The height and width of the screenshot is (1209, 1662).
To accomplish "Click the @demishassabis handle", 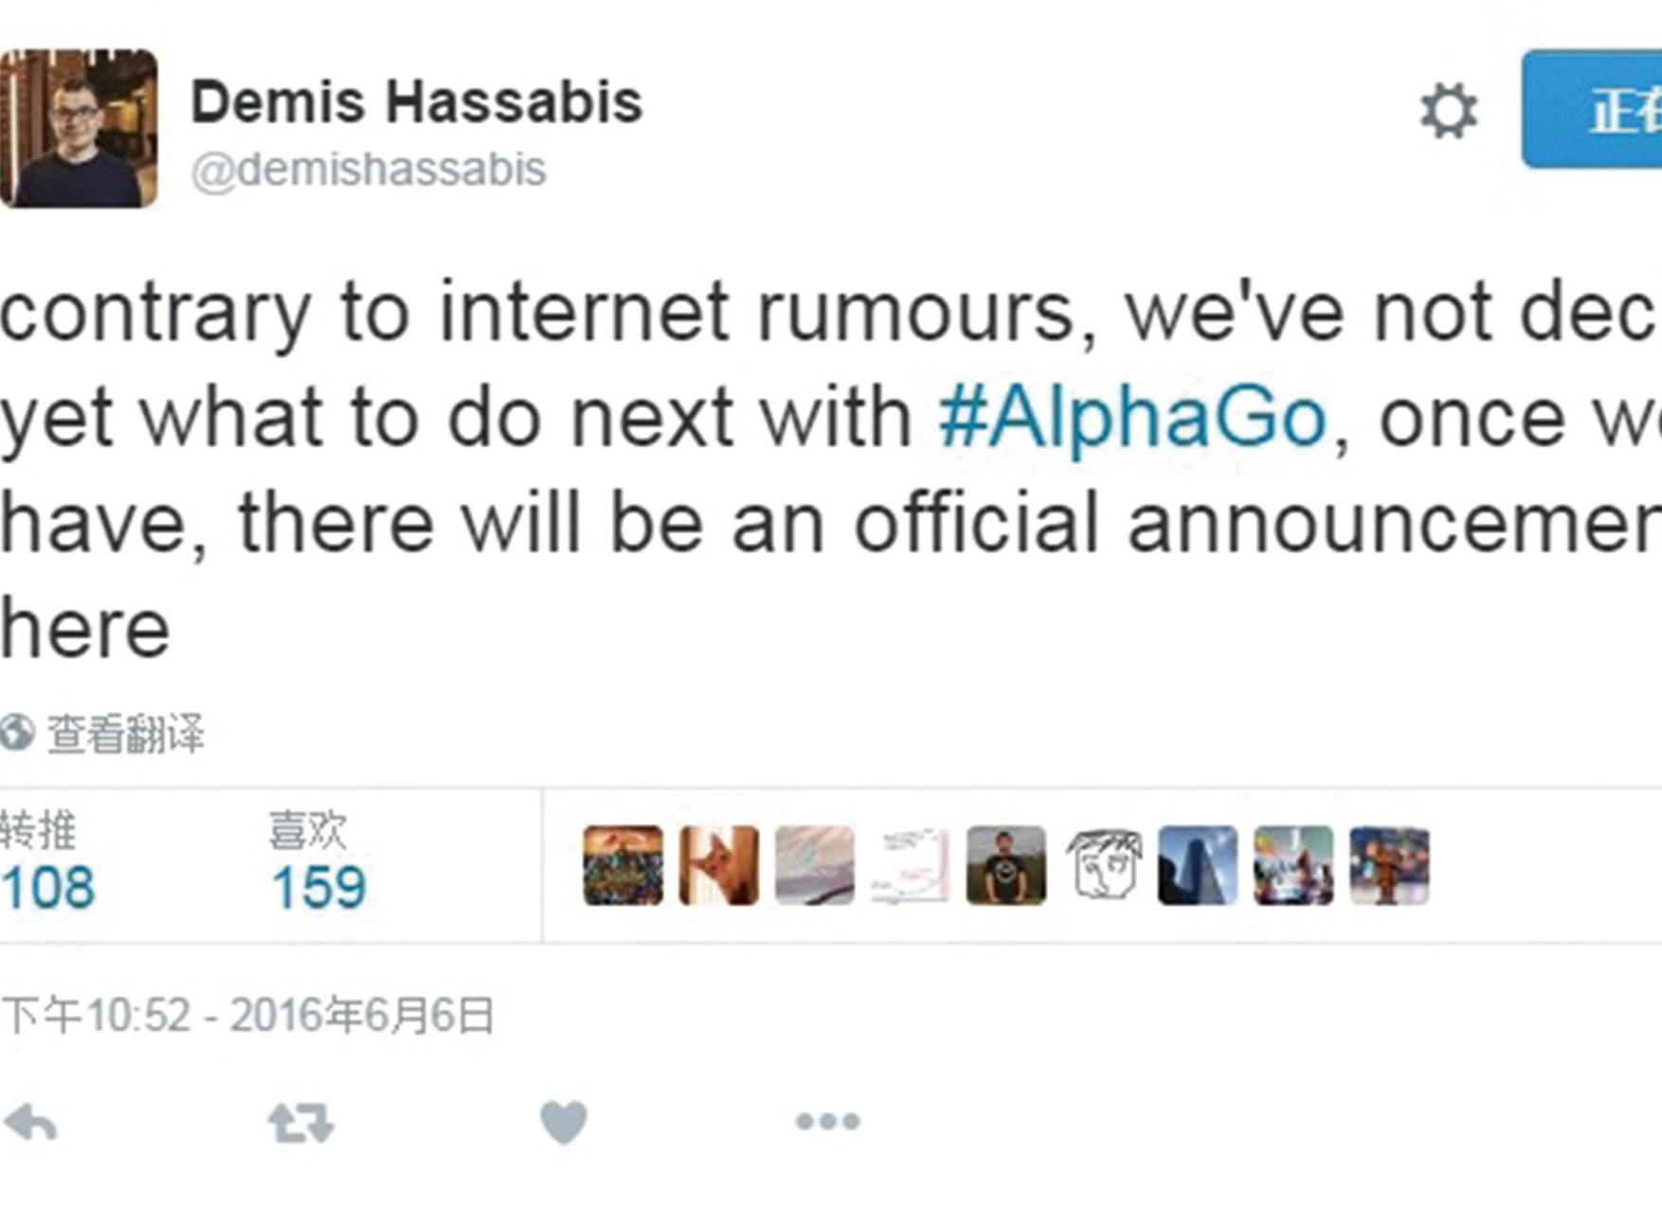I will click(369, 170).
